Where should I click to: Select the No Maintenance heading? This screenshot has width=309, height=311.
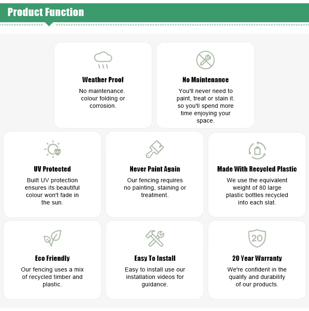[x=205, y=80]
